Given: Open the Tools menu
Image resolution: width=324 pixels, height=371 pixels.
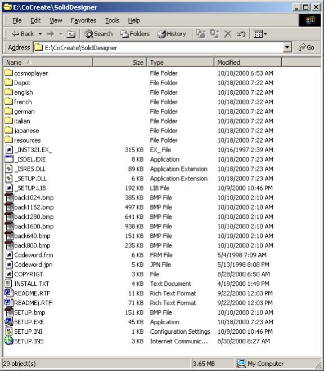Looking at the screenshot, I should (x=112, y=21).
